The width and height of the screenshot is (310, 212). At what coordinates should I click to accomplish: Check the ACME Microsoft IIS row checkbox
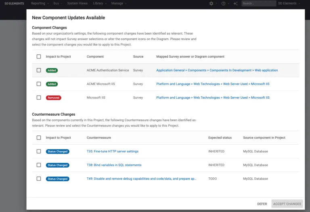coord(39,84)
